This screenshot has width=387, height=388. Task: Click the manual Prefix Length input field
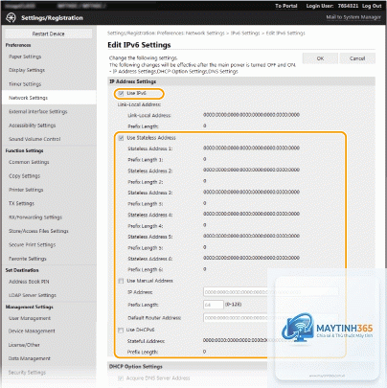(214, 305)
